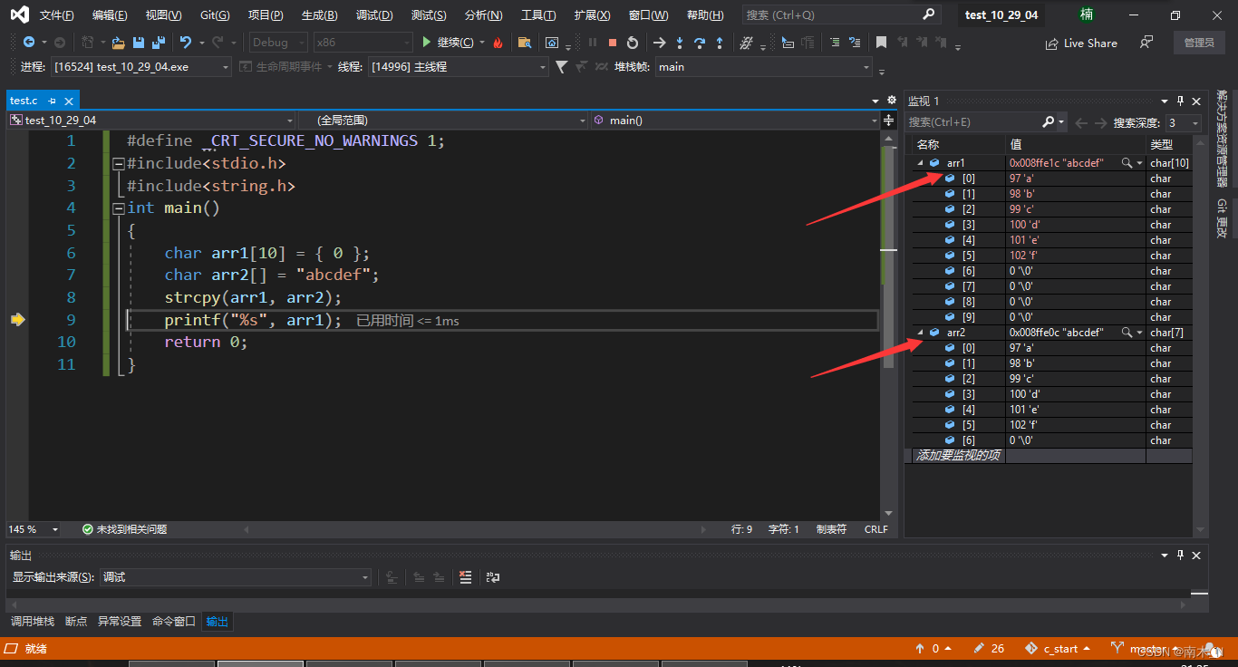The width and height of the screenshot is (1238, 667).
Task: Open the 生成(B) menu
Action: pyautogui.click(x=319, y=15)
